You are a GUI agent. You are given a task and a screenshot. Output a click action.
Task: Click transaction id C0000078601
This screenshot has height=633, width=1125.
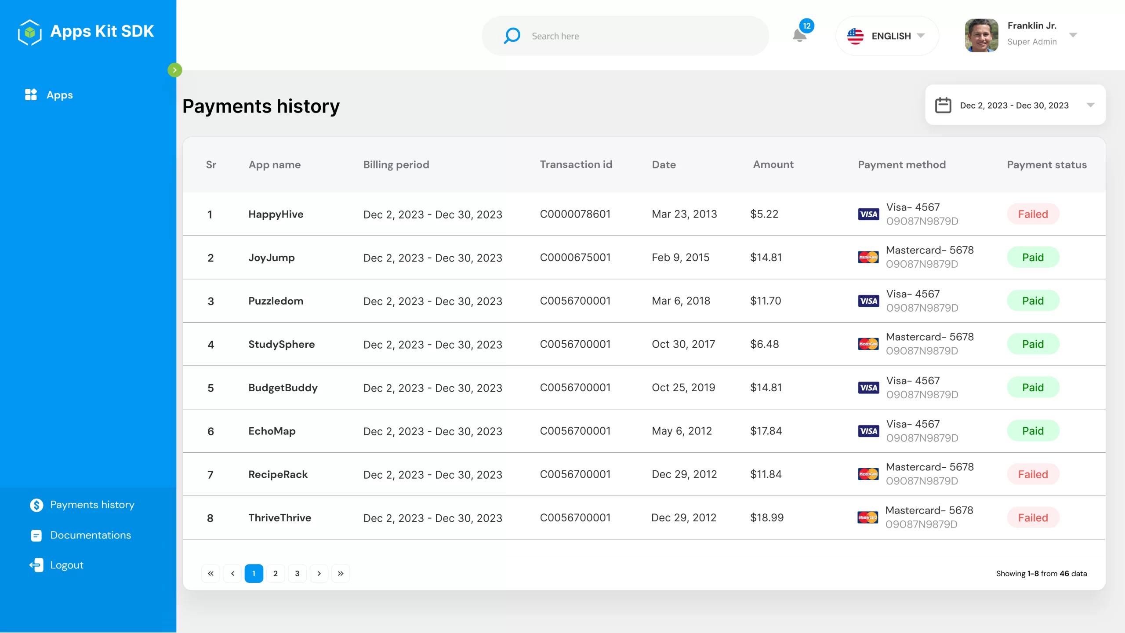(575, 214)
